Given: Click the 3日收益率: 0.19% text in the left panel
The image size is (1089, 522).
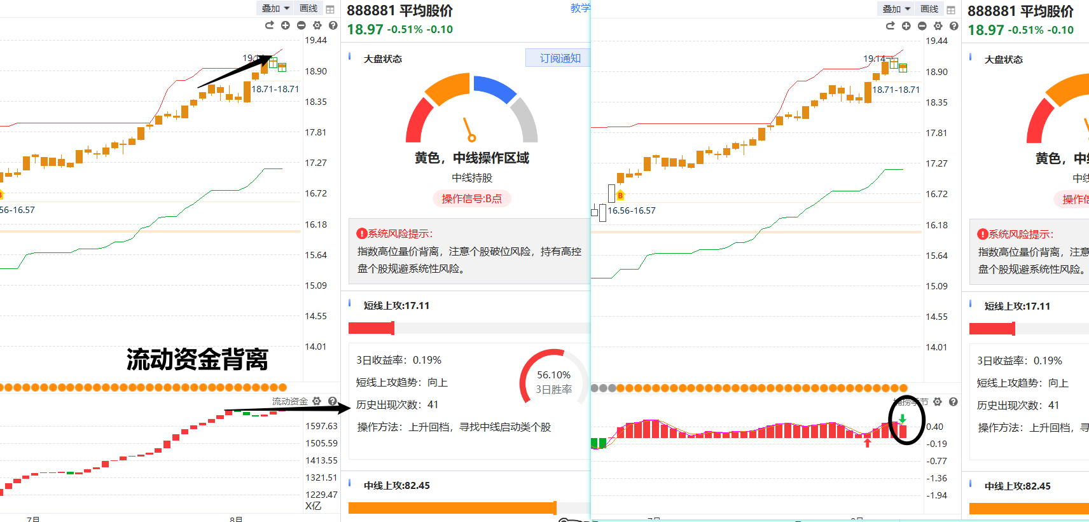Looking at the screenshot, I should 398,360.
